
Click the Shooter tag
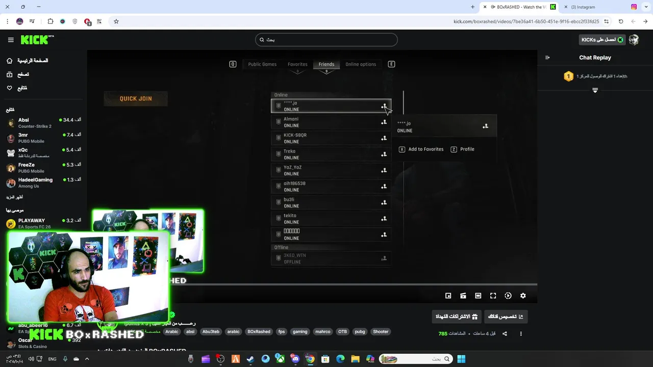tap(381, 332)
